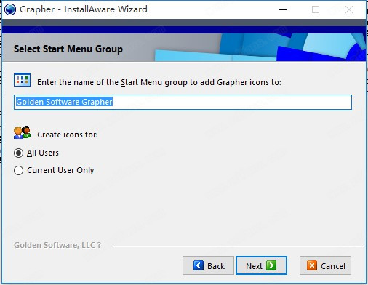
Task: Click the Grapher globe icon in title bar
Action: click(10, 9)
